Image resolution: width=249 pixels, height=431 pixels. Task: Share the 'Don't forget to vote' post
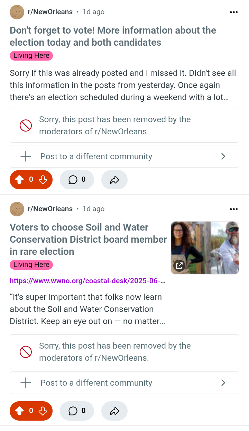point(114,180)
